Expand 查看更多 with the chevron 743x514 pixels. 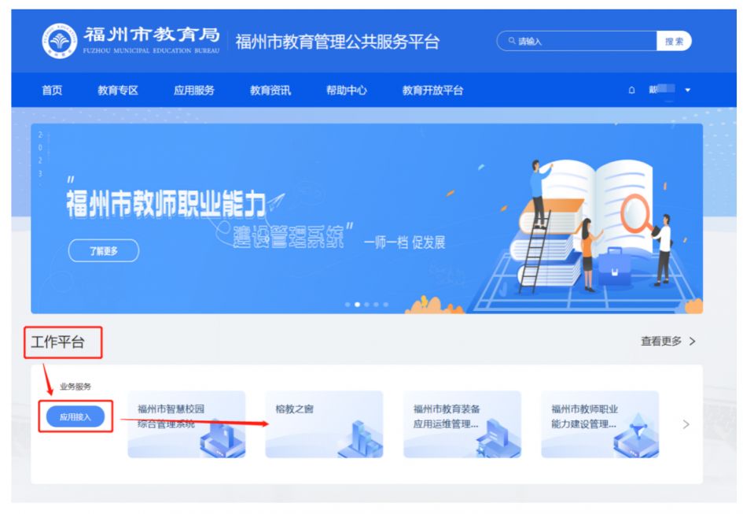coord(668,342)
